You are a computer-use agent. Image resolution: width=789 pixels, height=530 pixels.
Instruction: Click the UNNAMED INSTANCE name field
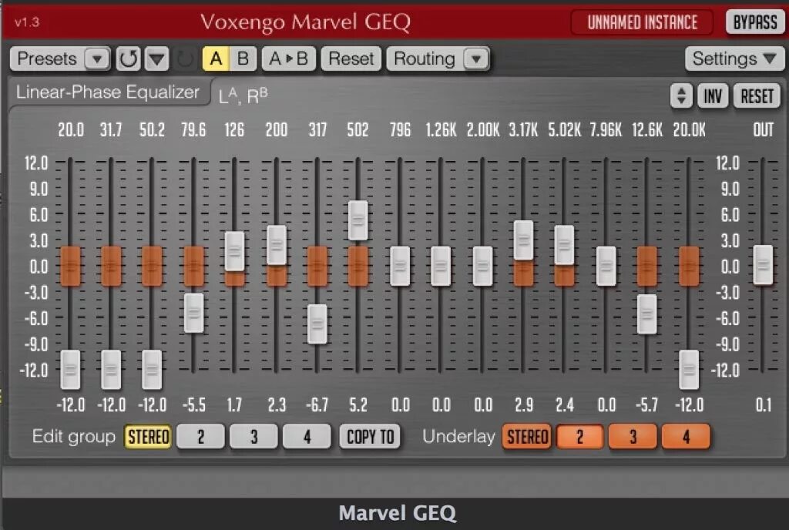(642, 22)
